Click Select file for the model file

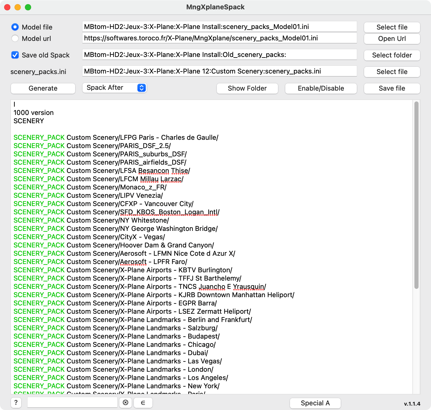click(x=392, y=27)
